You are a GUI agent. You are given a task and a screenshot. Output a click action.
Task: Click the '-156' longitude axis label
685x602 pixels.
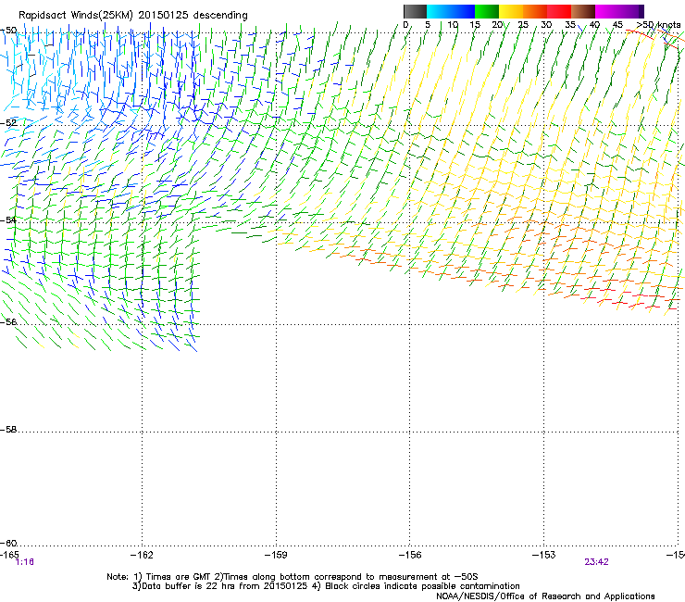click(410, 555)
